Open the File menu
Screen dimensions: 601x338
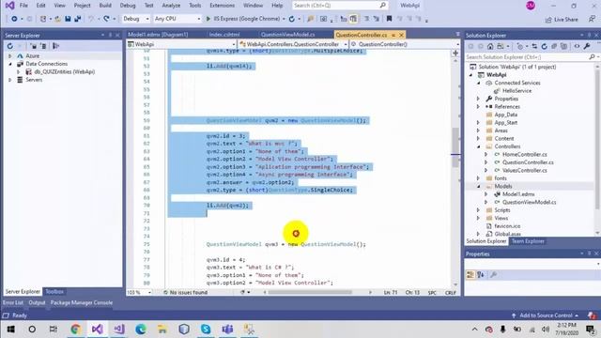(23, 6)
